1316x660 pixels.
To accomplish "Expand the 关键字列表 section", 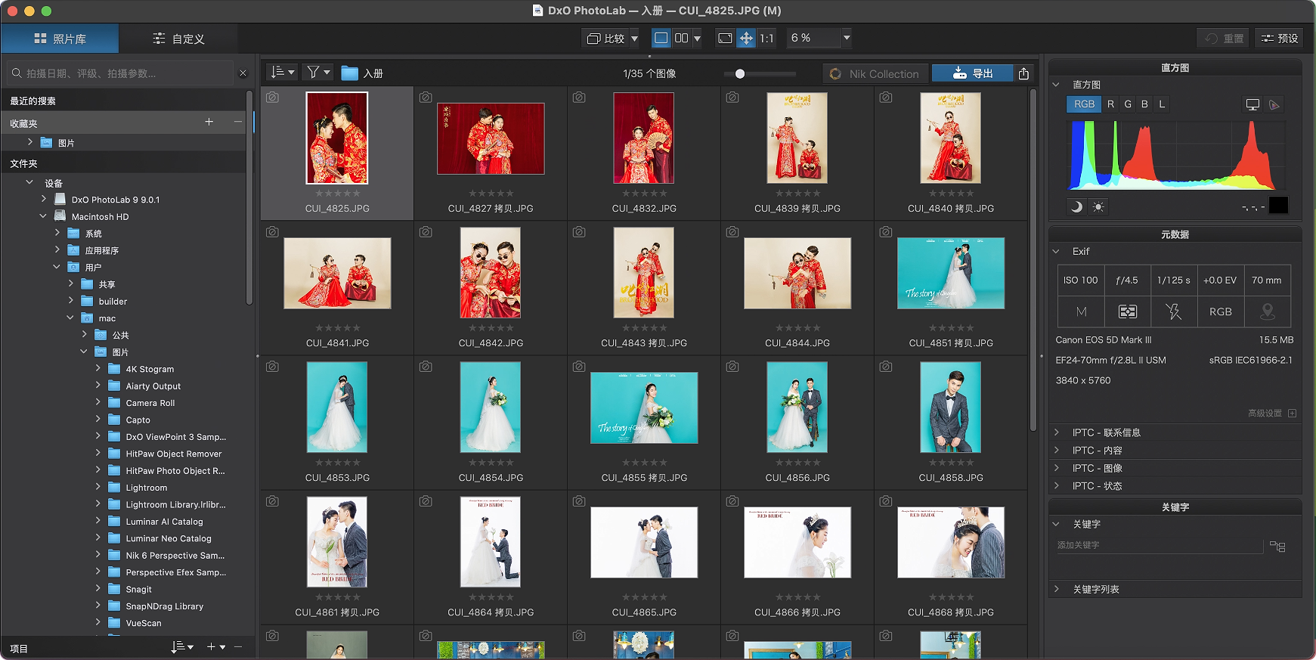I will [x=1056, y=589].
